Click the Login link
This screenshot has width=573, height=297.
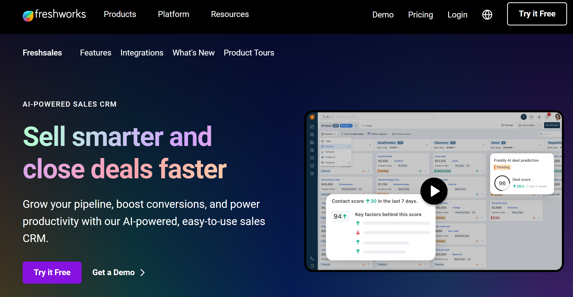click(x=457, y=15)
